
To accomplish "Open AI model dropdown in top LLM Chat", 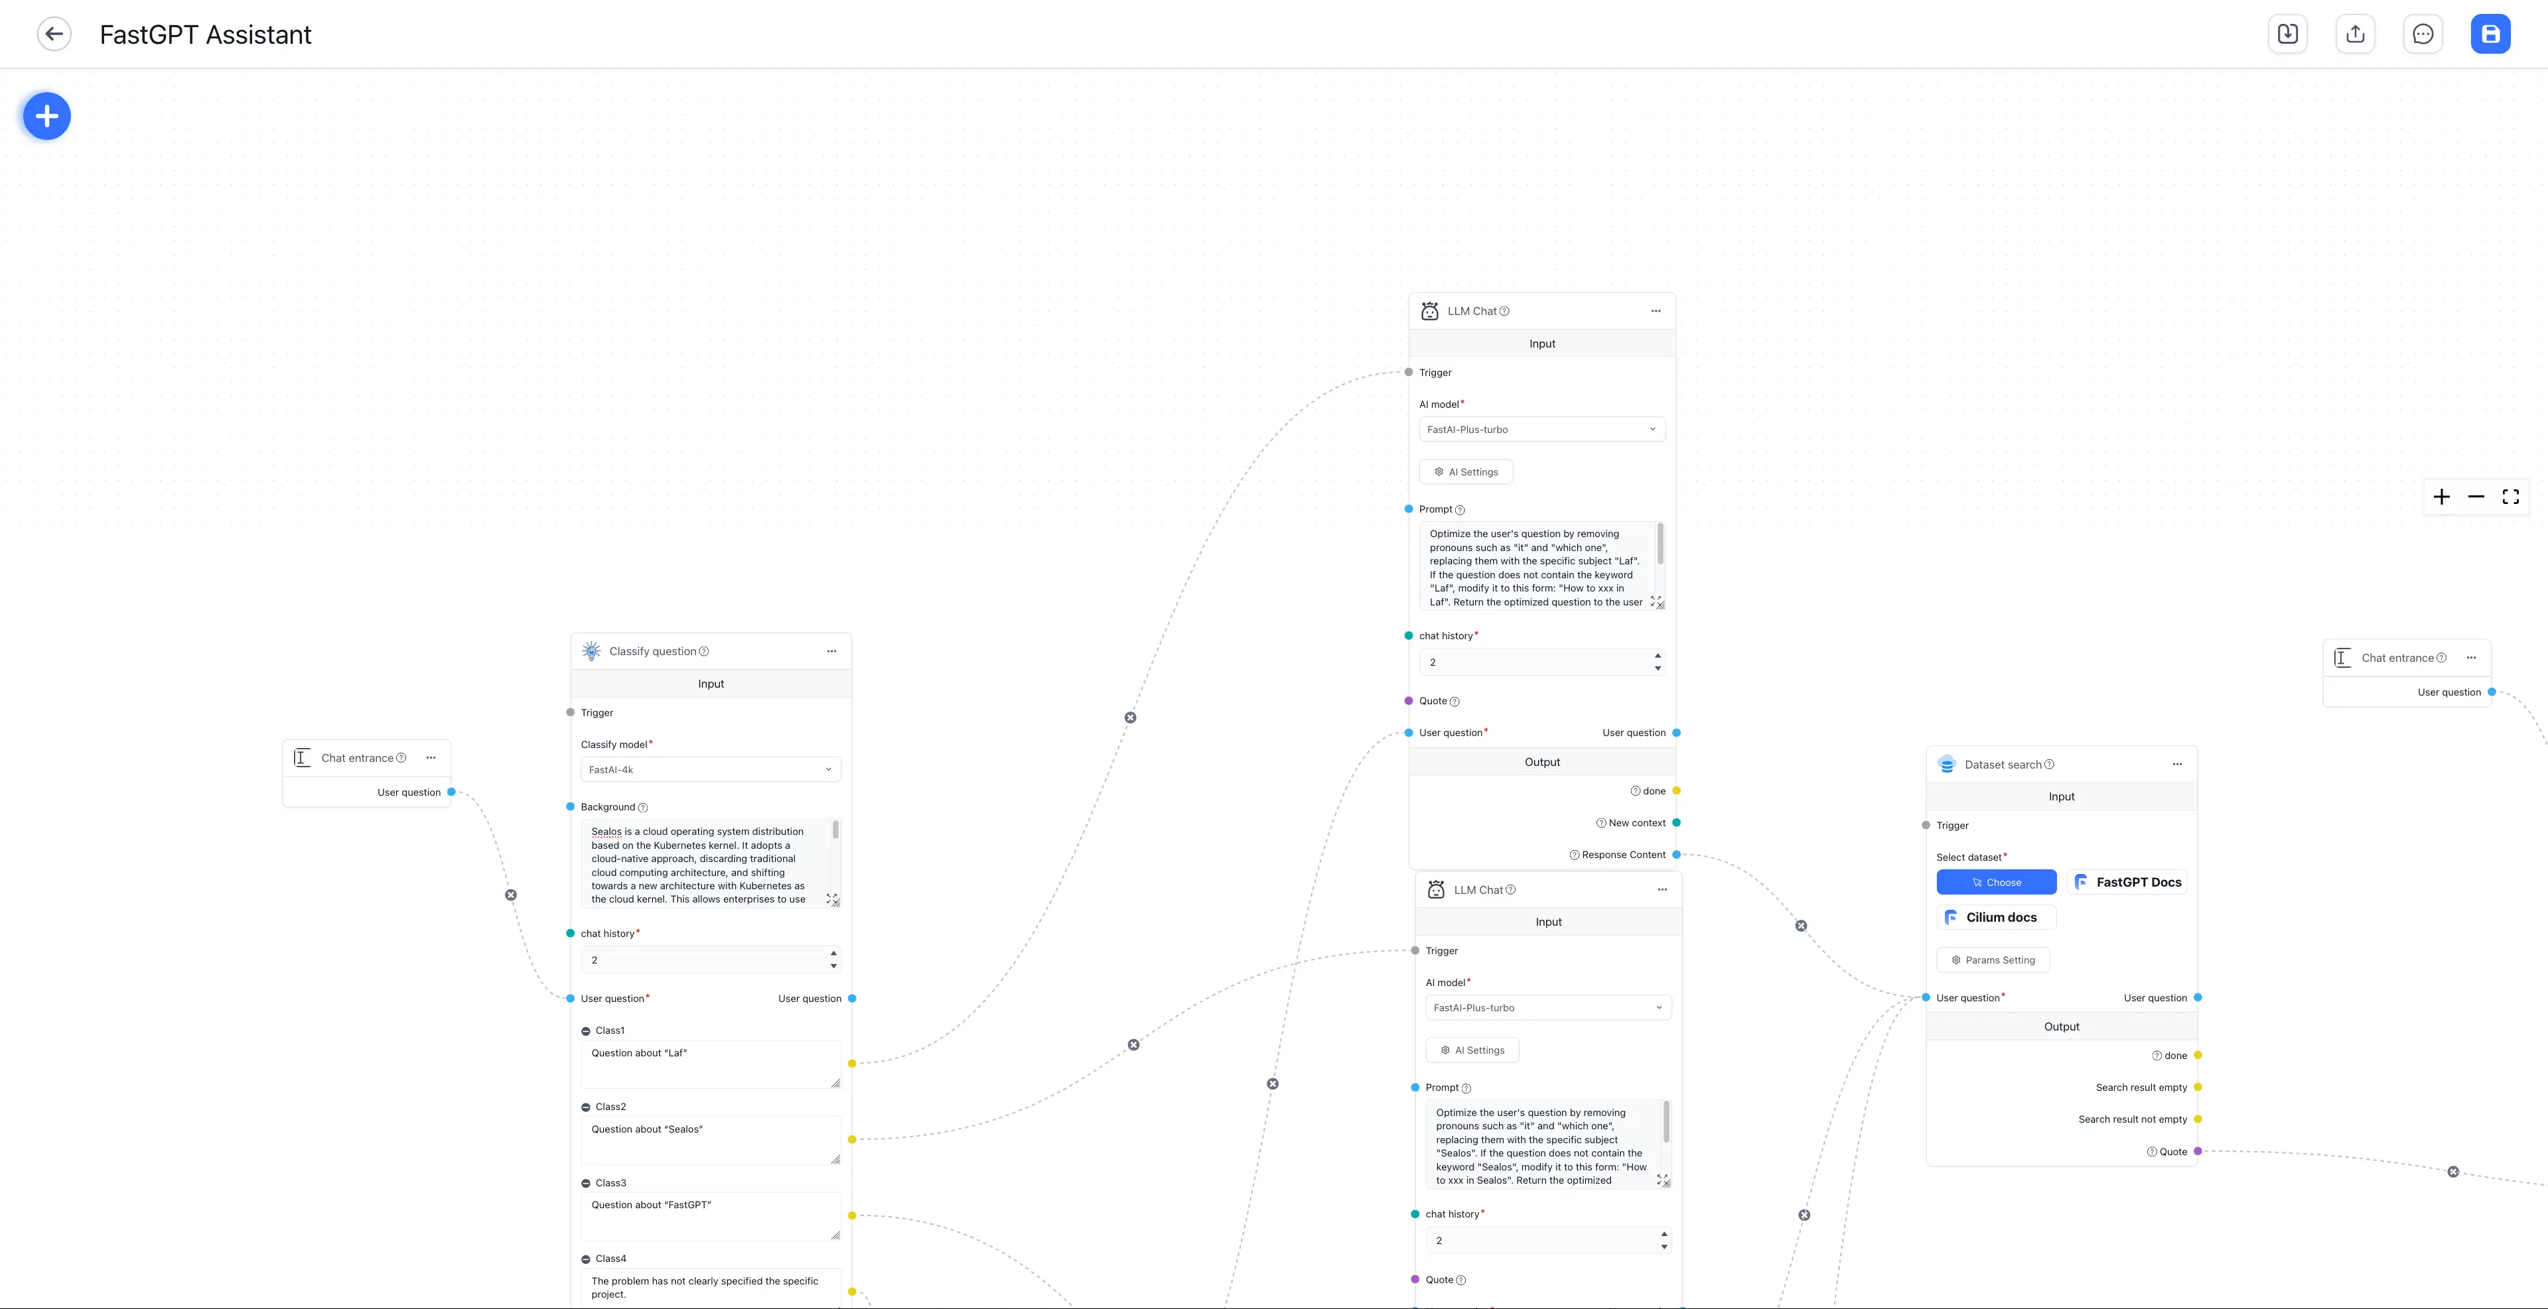I will 1541,429.
